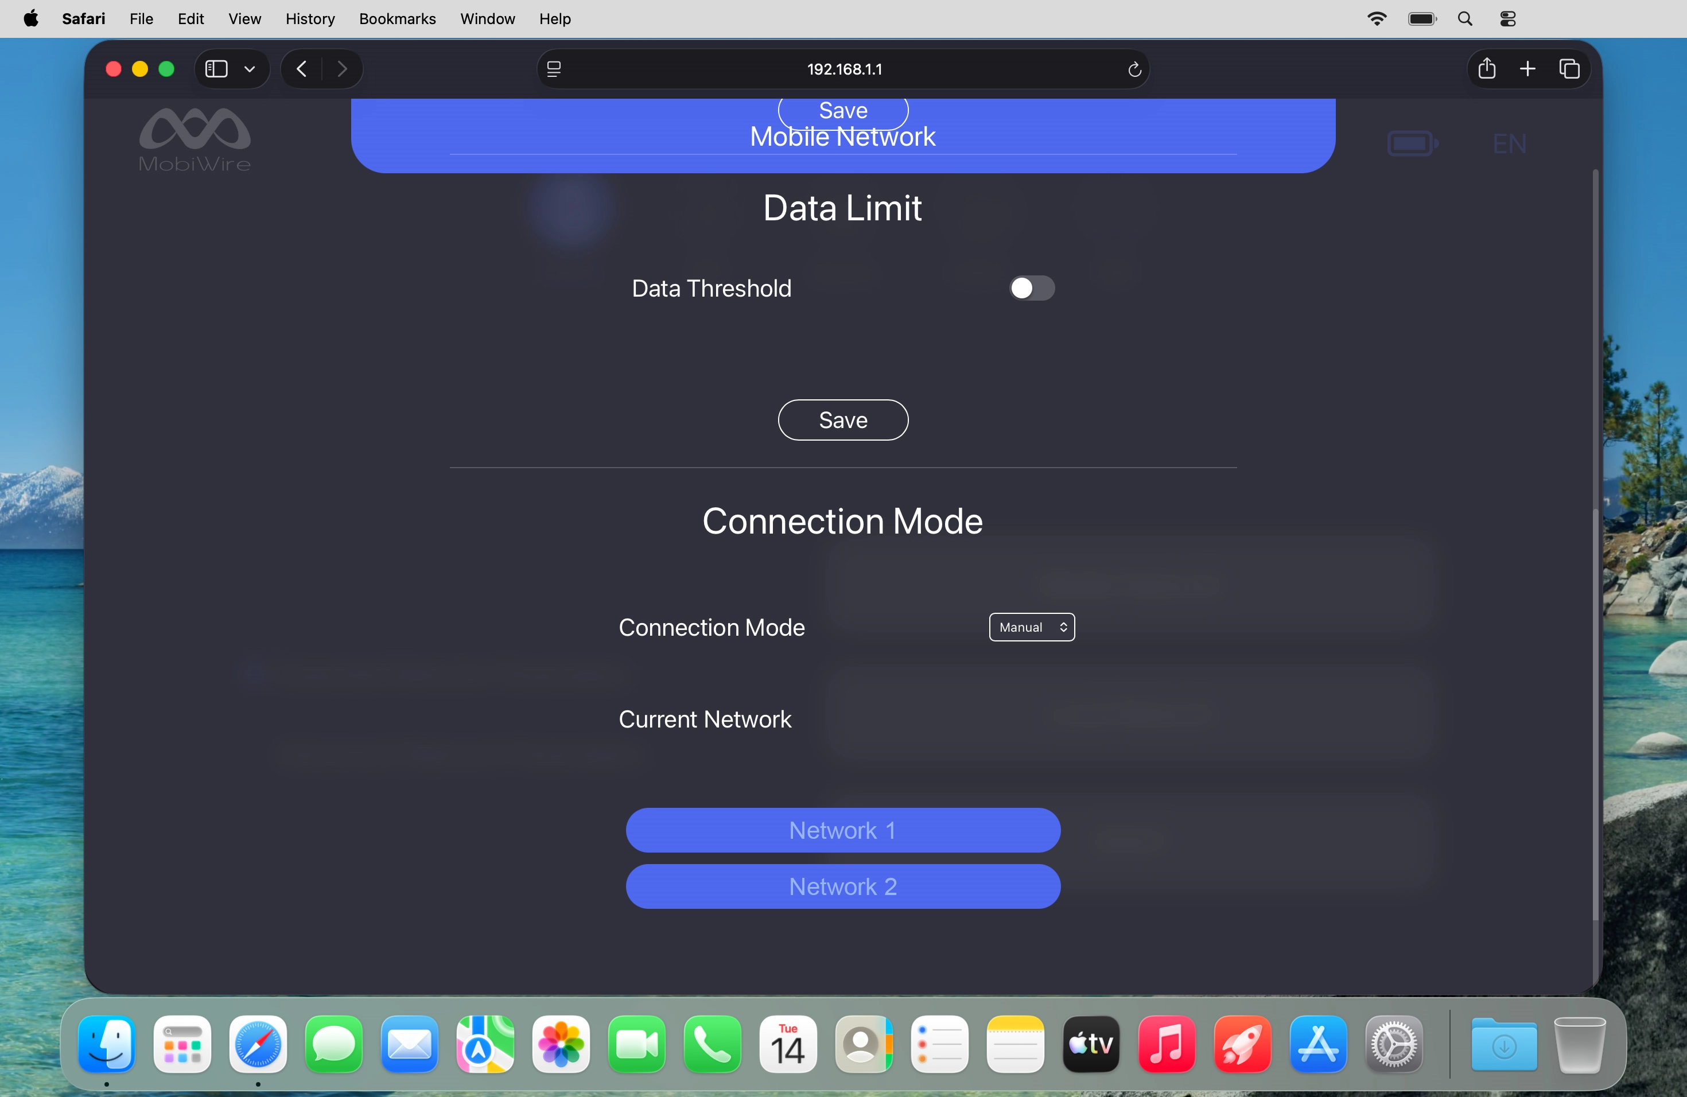Viewport: 1687px width, 1097px height.
Task: Select Network 1
Action: 842,830
